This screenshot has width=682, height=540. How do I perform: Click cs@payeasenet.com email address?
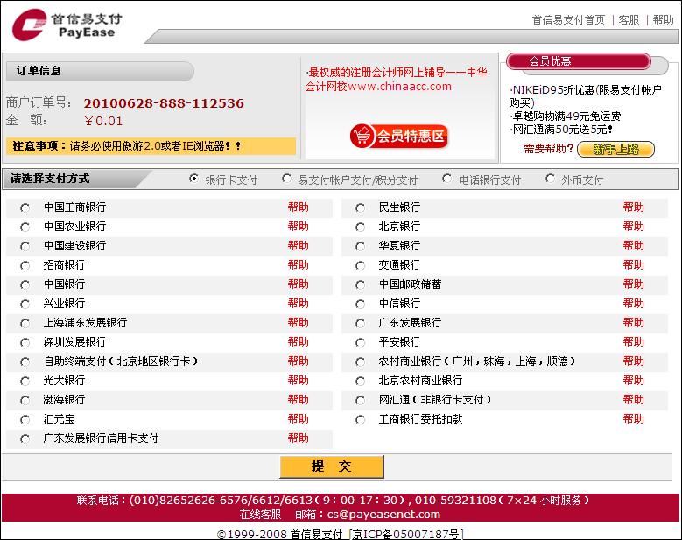point(383,515)
